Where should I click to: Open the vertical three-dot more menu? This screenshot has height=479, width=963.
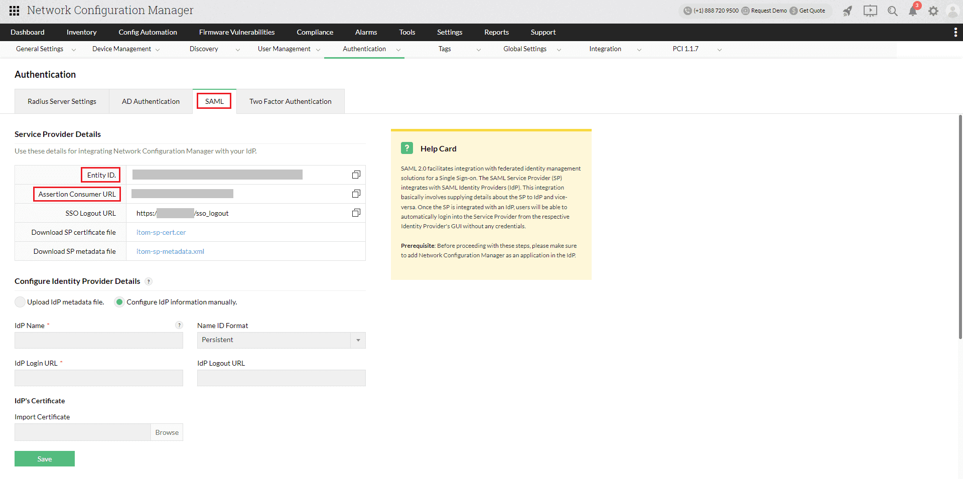(955, 32)
